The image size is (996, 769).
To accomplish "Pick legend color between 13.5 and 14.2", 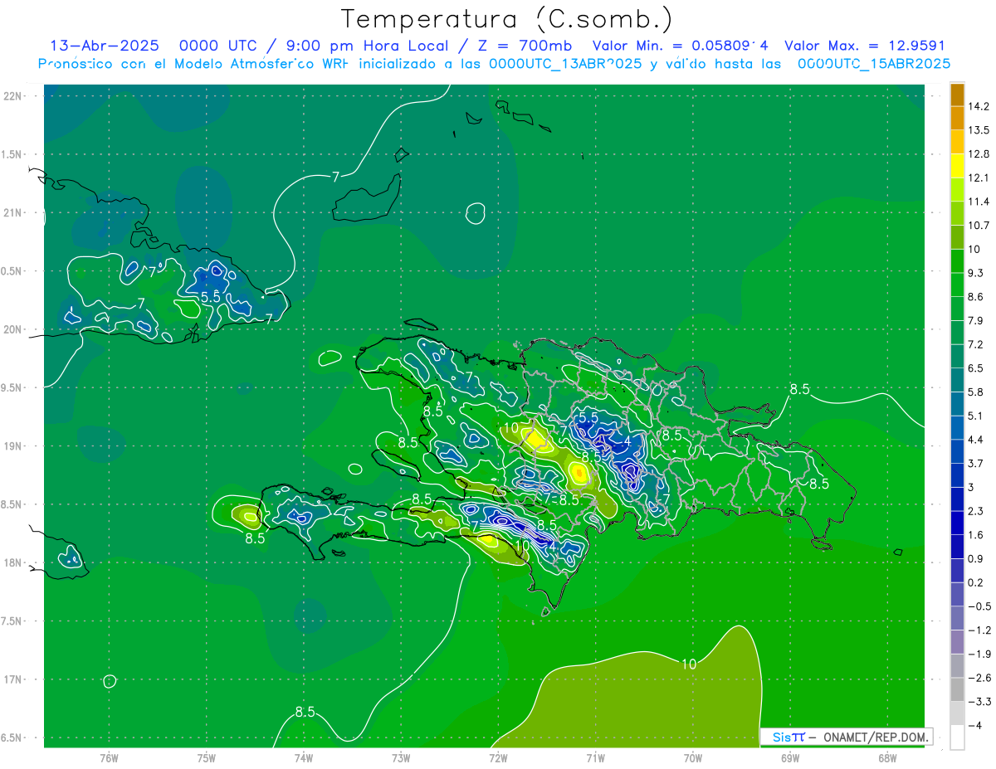I will click(957, 118).
